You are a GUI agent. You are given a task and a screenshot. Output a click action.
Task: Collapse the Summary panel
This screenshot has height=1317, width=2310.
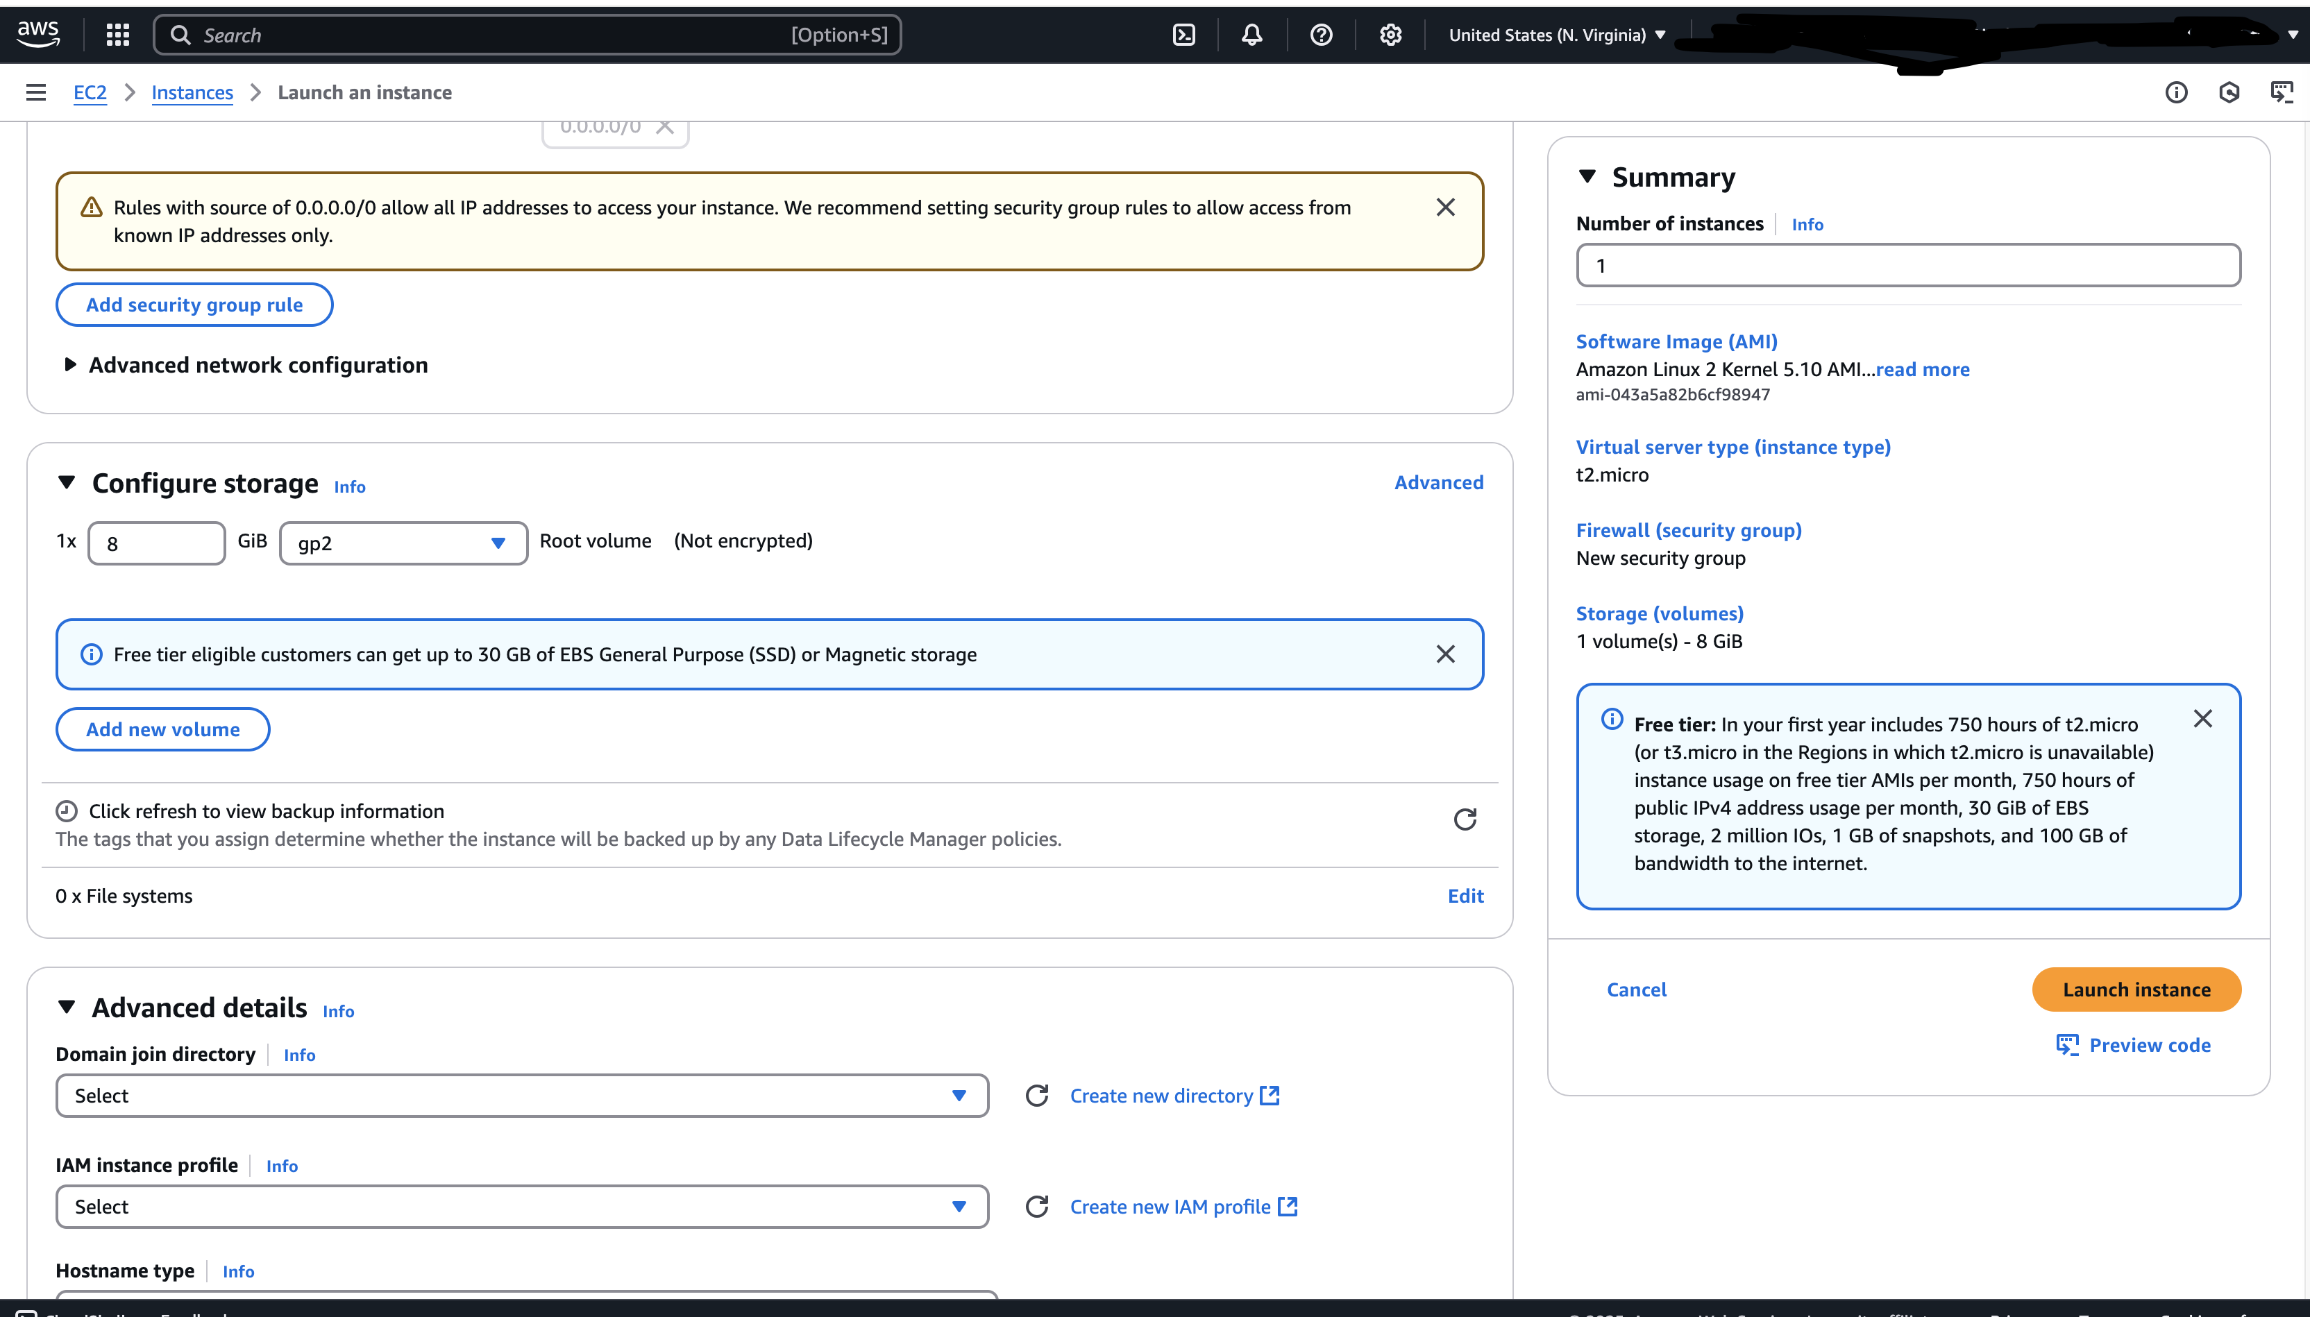1587,176
